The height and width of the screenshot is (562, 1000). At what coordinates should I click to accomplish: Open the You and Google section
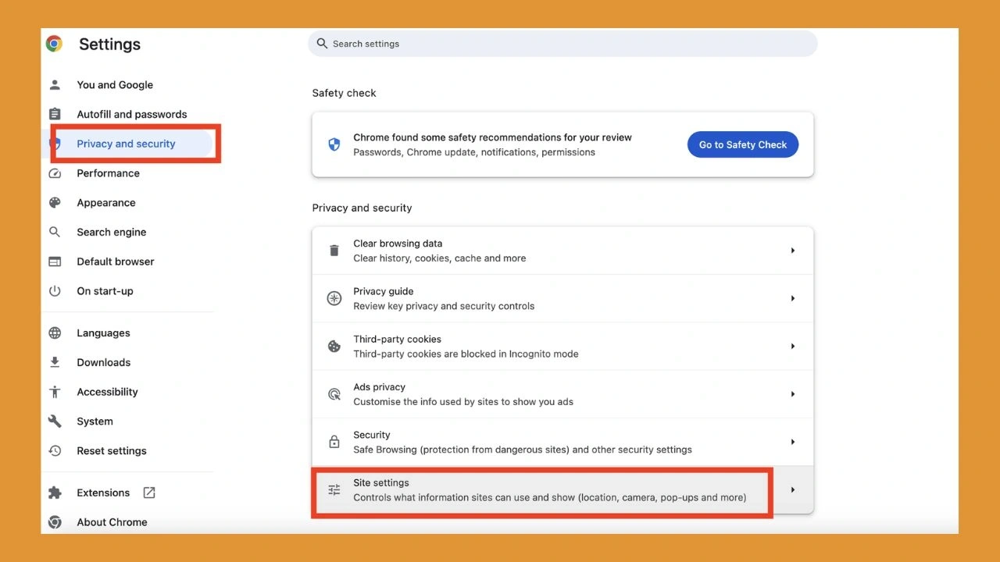point(115,85)
